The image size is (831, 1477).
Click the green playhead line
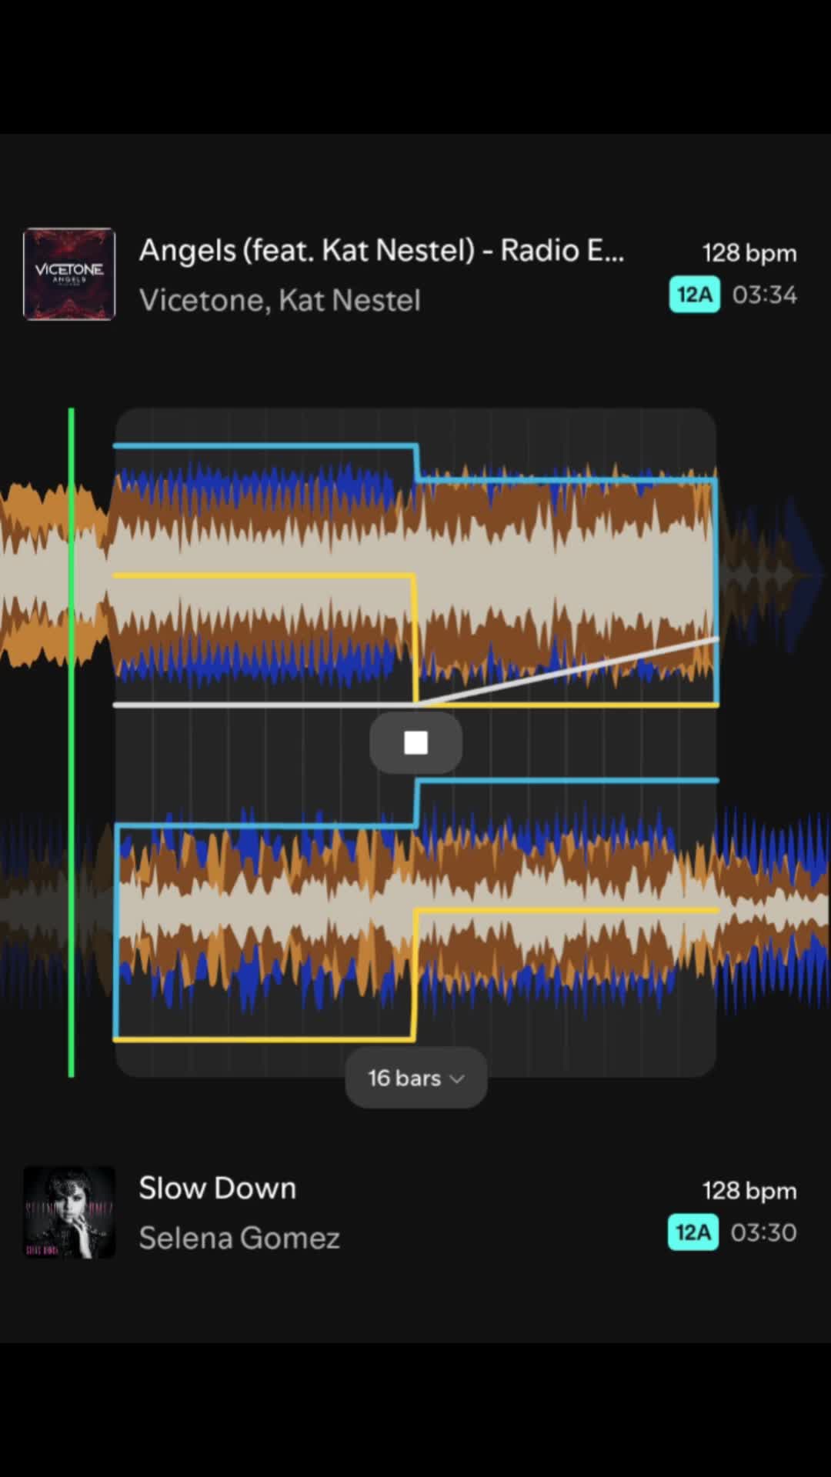(72, 742)
